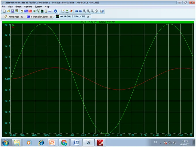
Task: Open the File menu
Action: [4, 7]
